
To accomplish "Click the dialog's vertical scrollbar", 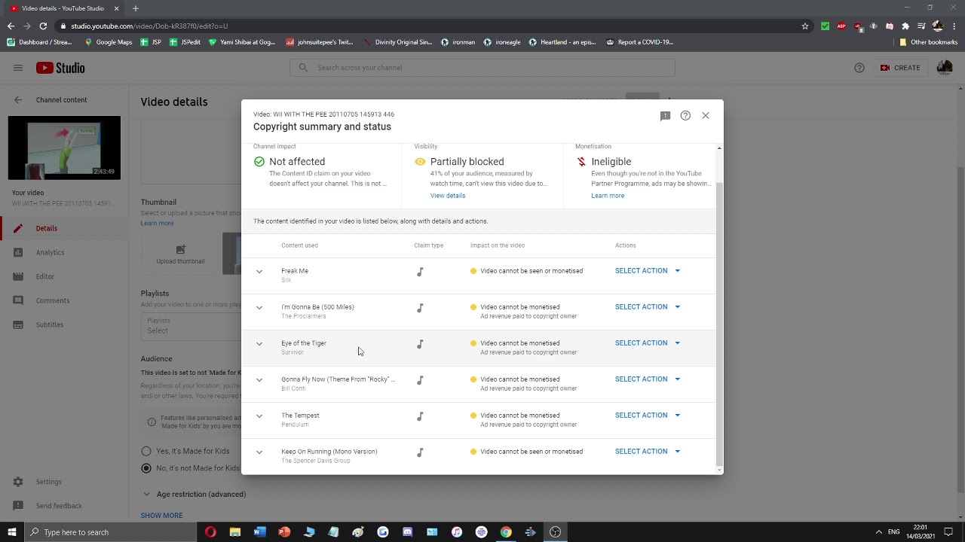I will 719,324.
